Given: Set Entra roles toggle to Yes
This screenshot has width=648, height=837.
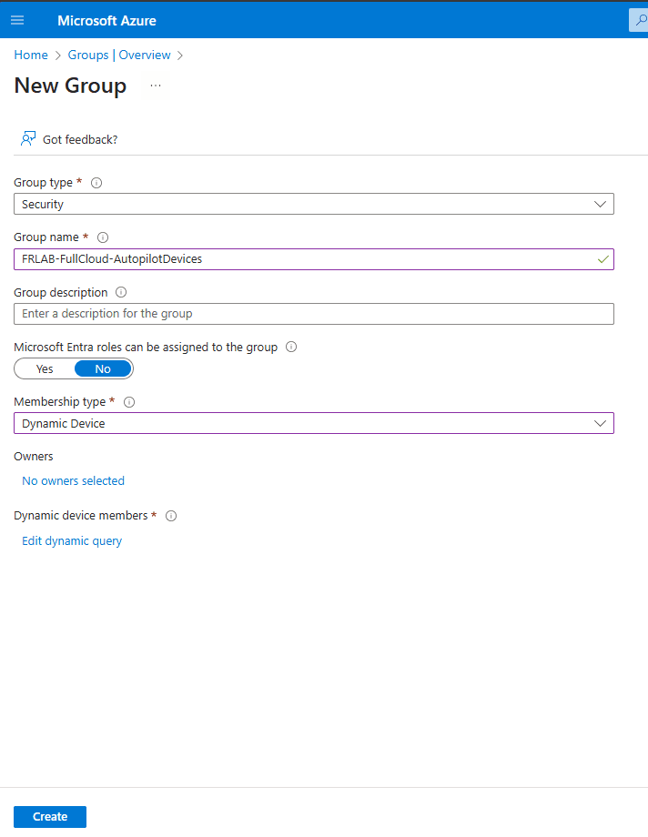Looking at the screenshot, I should 45,369.
